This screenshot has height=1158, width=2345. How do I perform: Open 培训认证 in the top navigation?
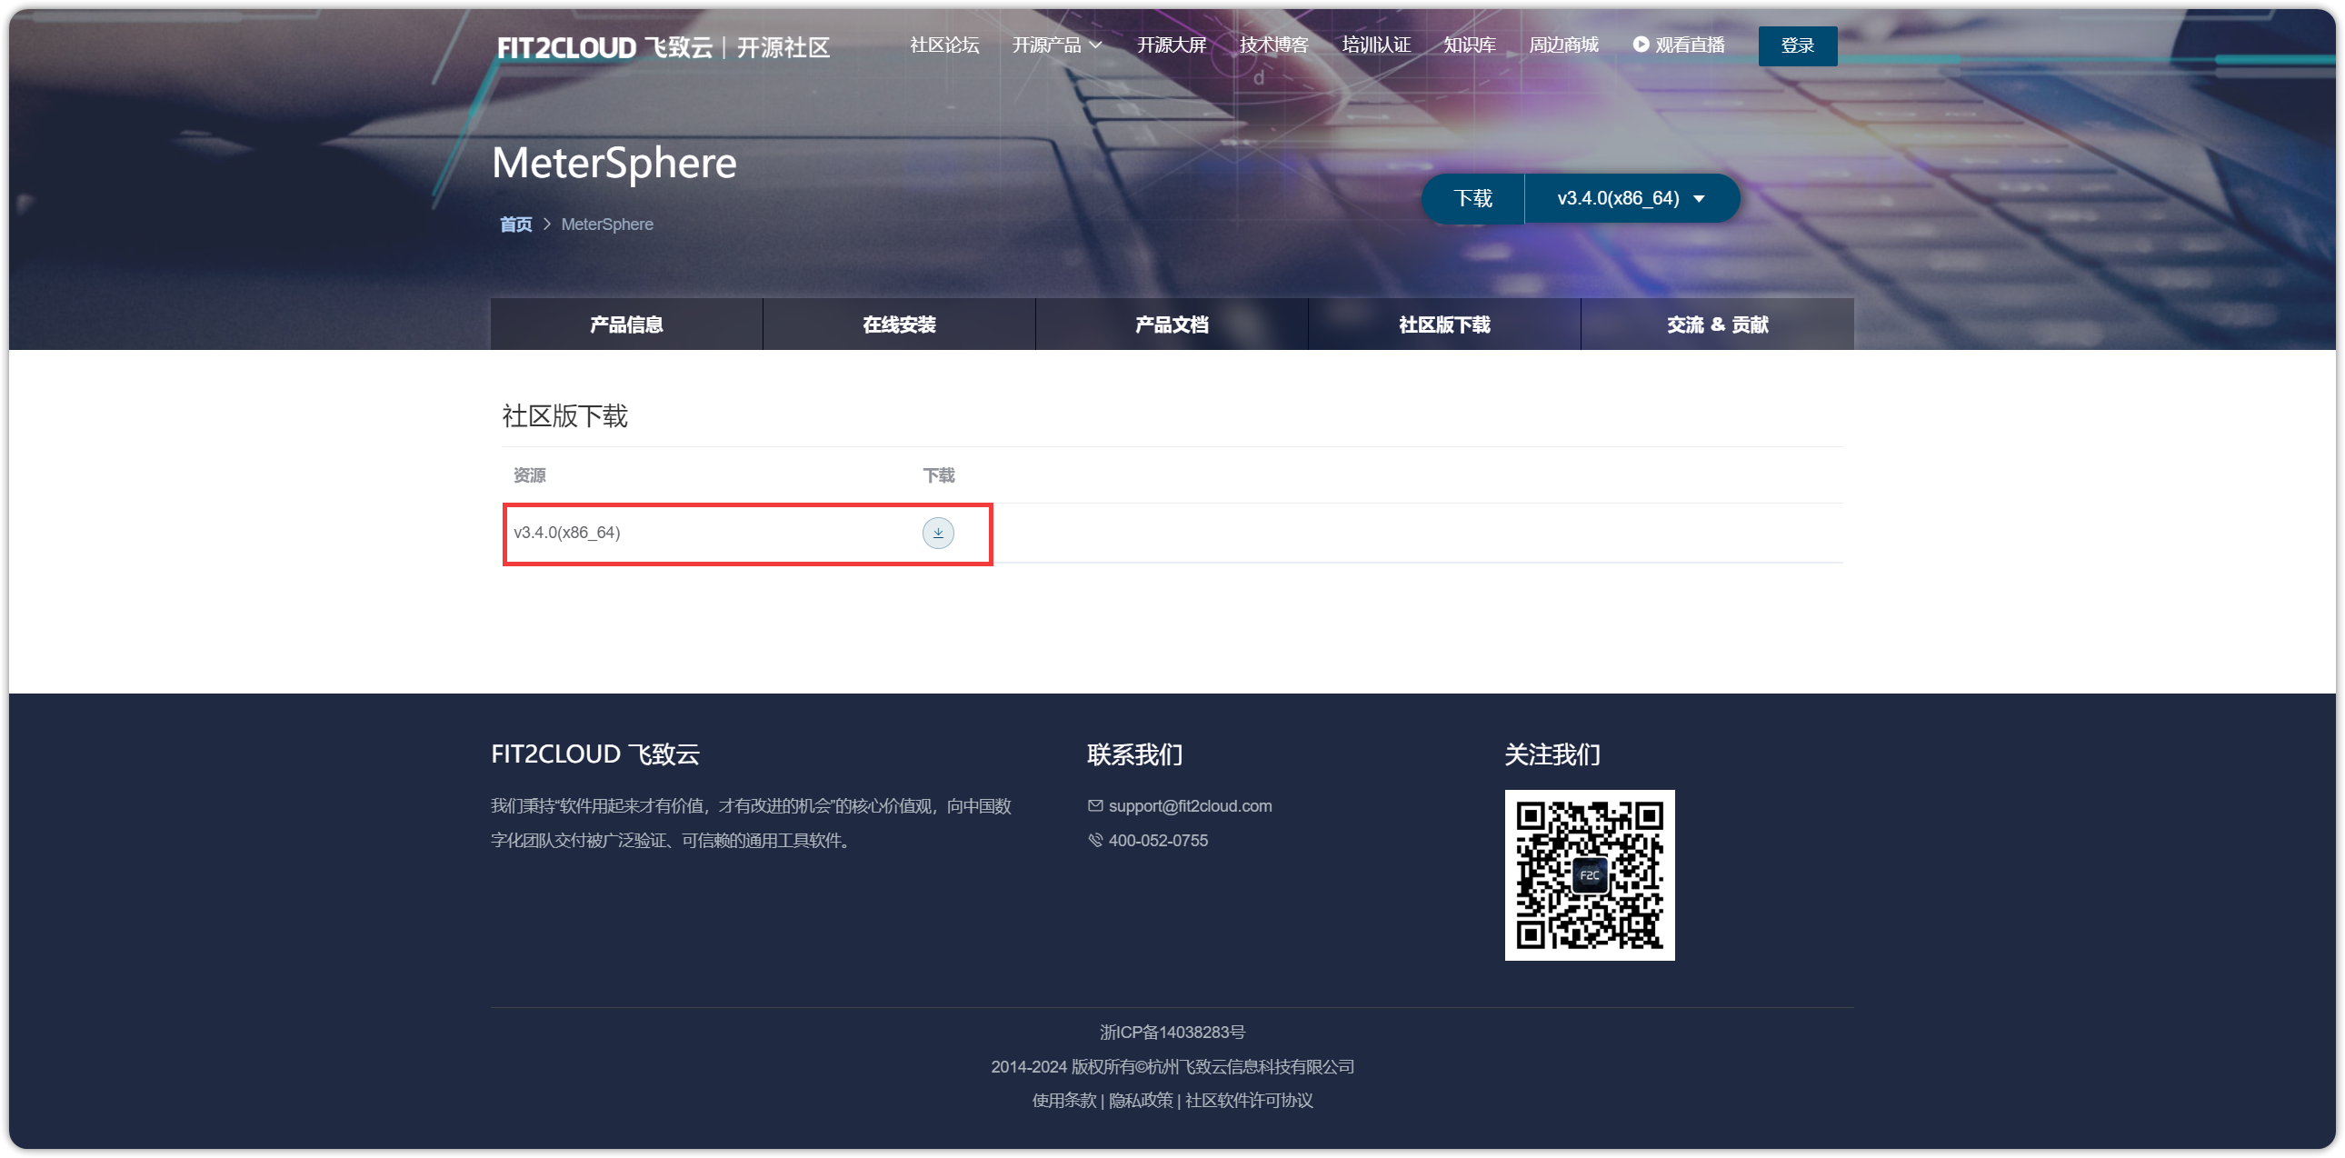tap(1375, 45)
